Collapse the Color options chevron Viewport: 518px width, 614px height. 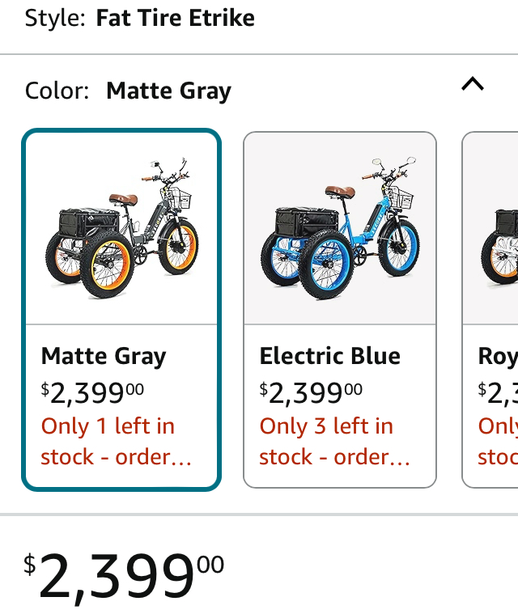472,84
